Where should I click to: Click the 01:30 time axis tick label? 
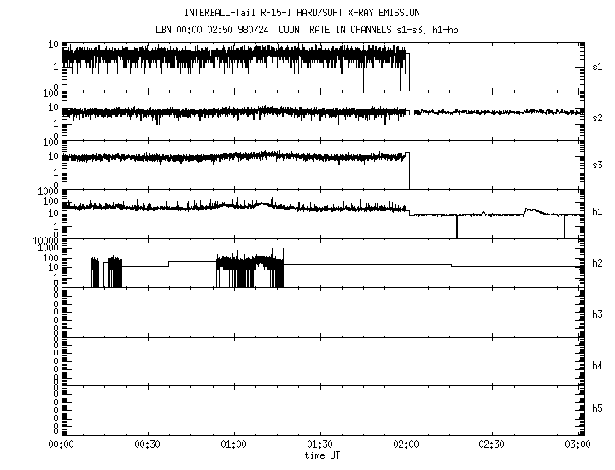point(319,444)
